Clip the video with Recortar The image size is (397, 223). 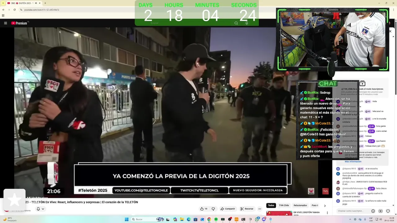tap(247, 209)
